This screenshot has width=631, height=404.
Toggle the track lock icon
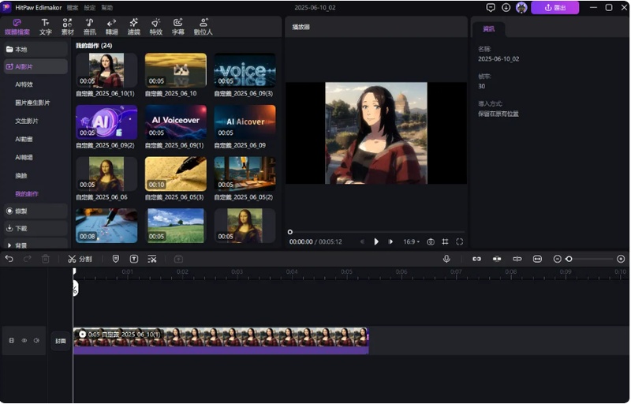tap(12, 341)
